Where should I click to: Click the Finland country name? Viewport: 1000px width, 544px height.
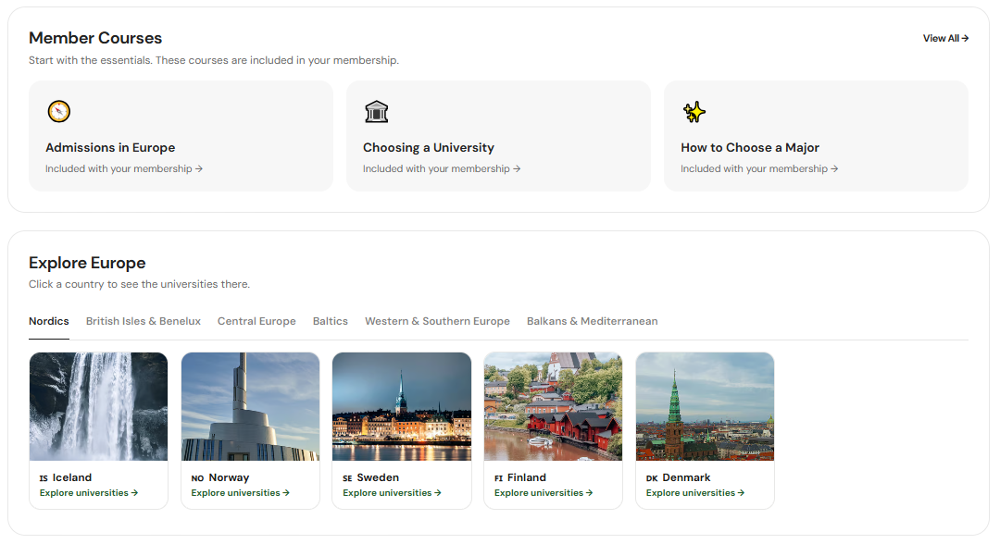click(527, 477)
